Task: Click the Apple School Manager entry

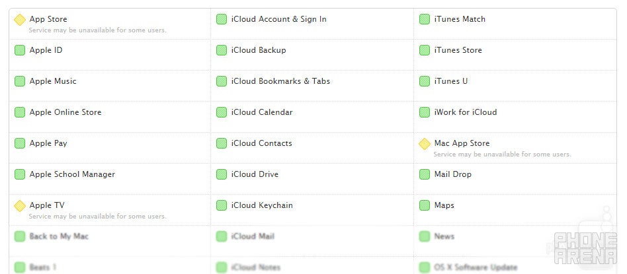Action: [72, 174]
